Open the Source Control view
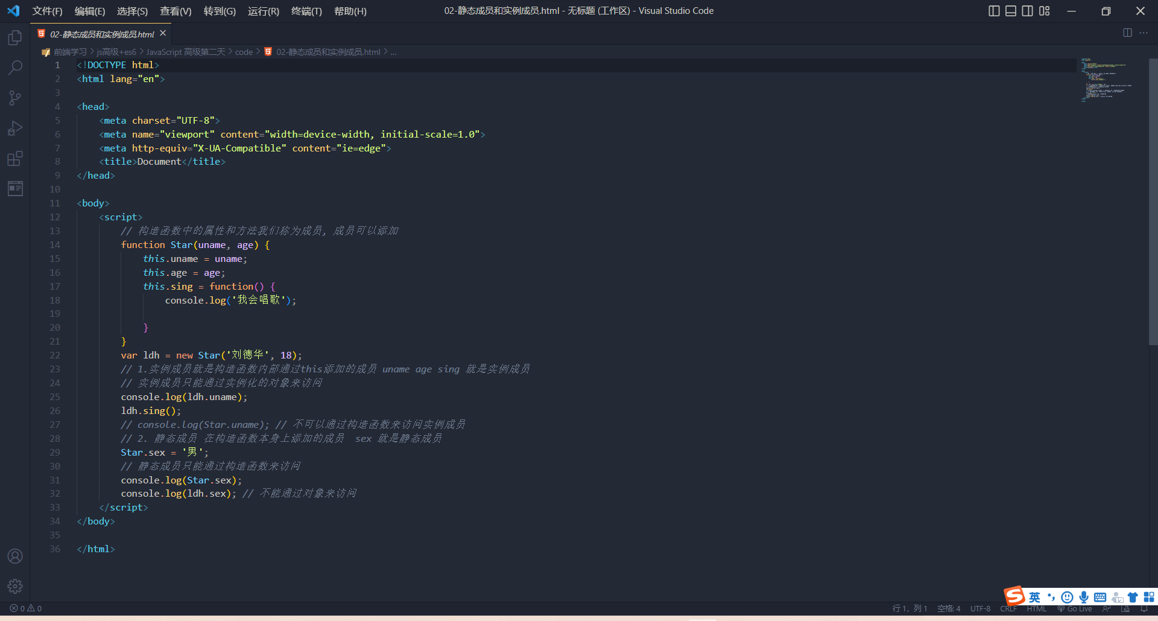 14,98
